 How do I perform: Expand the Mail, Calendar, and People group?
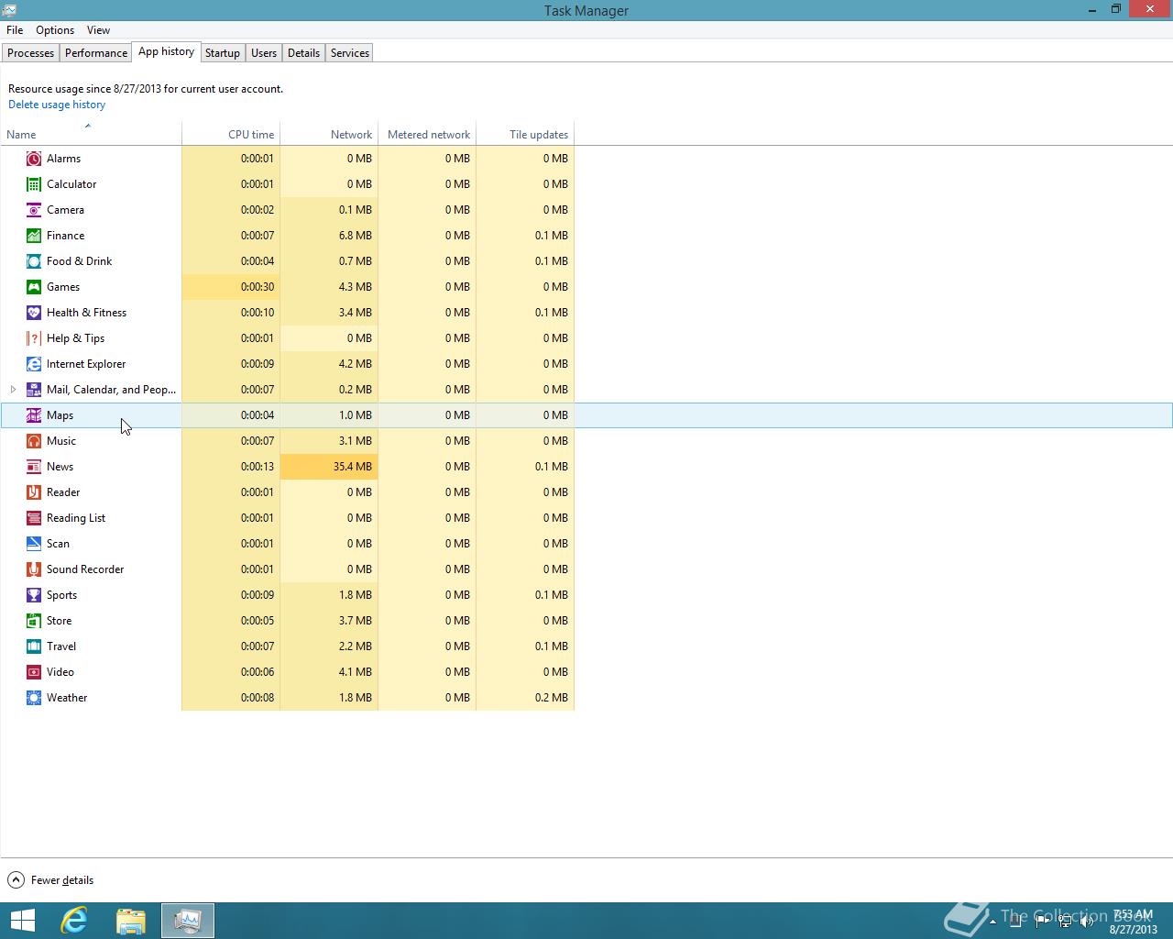click(13, 390)
